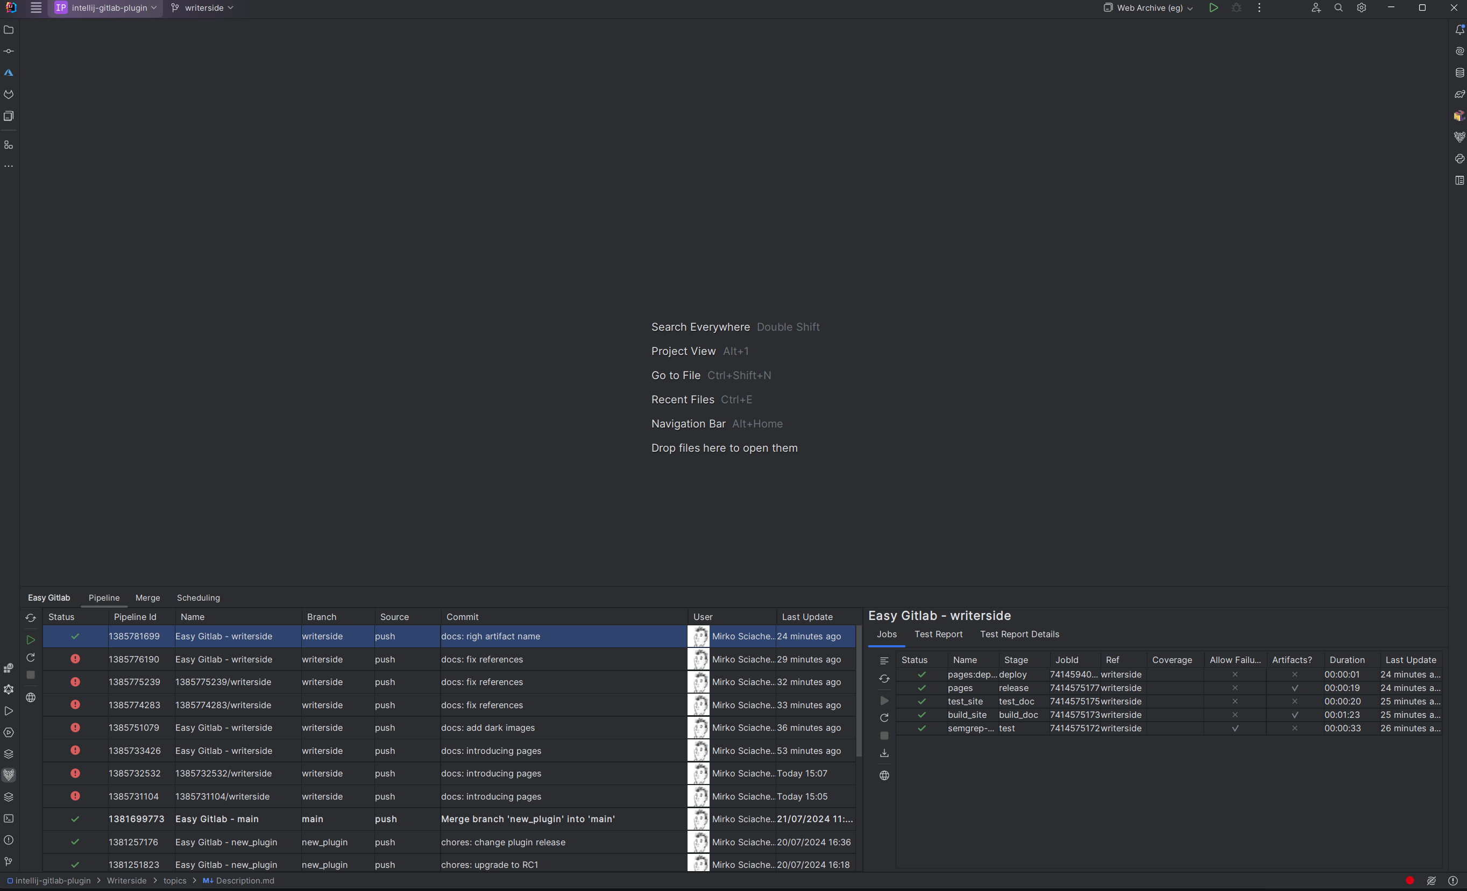Toggle the Easy Gitlab fox tool window in left sidebar
This screenshot has height=891, width=1467.
9,775
